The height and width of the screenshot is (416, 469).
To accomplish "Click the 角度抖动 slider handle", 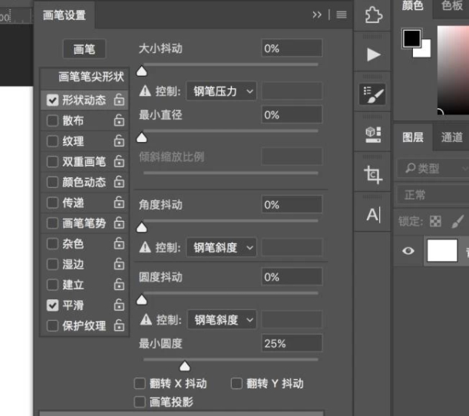I will (141, 228).
